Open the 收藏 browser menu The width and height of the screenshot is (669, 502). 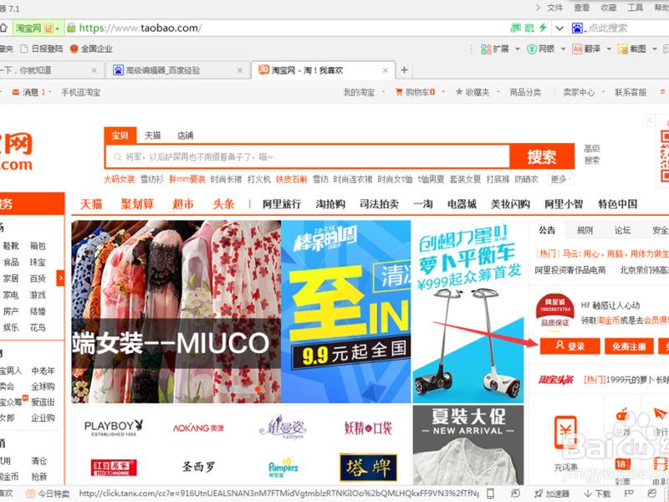click(x=609, y=8)
